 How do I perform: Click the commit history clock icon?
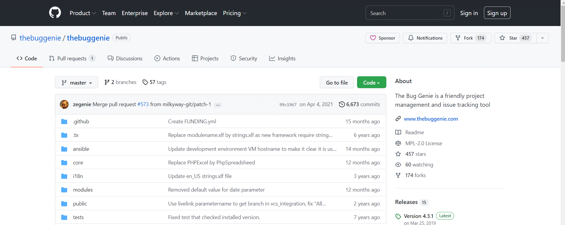pos(342,104)
